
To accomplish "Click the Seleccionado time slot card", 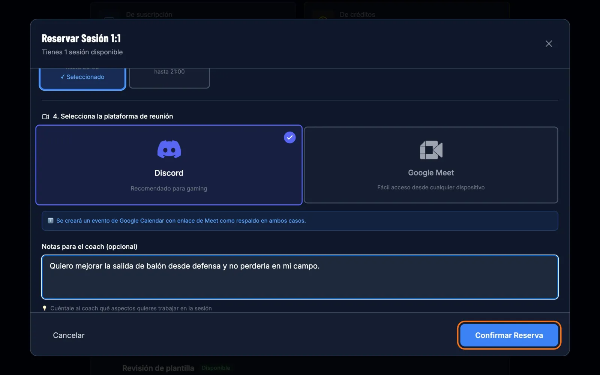I will tap(82, 78).
